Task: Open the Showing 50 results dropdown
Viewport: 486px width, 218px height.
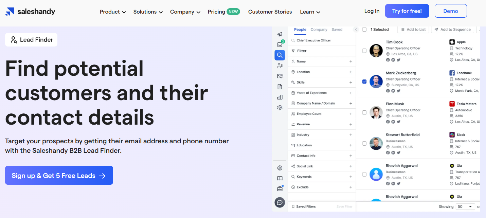Action: point(466,206)
